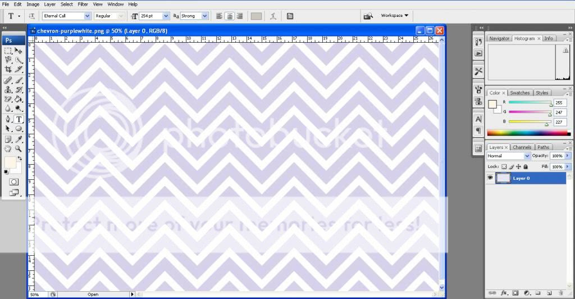Toggle Quick Mask mode
Screen dimensions: 575x299
tap(13, 182)
